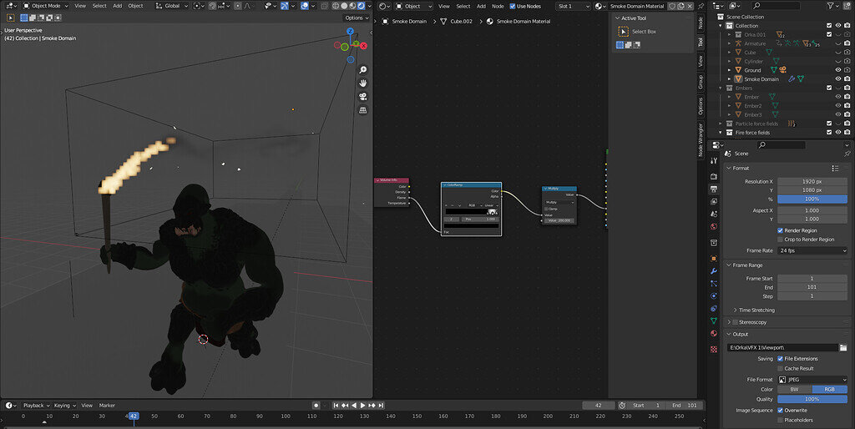Image resolution: width=855 pixels, height=429 pixels.
Task: Switch to Node Wrangler sidebar tab
Action: tap(701, 139)
